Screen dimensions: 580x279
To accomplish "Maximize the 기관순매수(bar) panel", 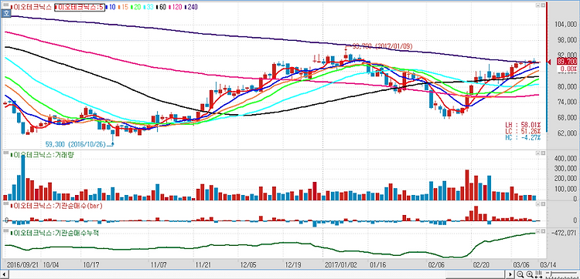I will click(x=544, y=203).
